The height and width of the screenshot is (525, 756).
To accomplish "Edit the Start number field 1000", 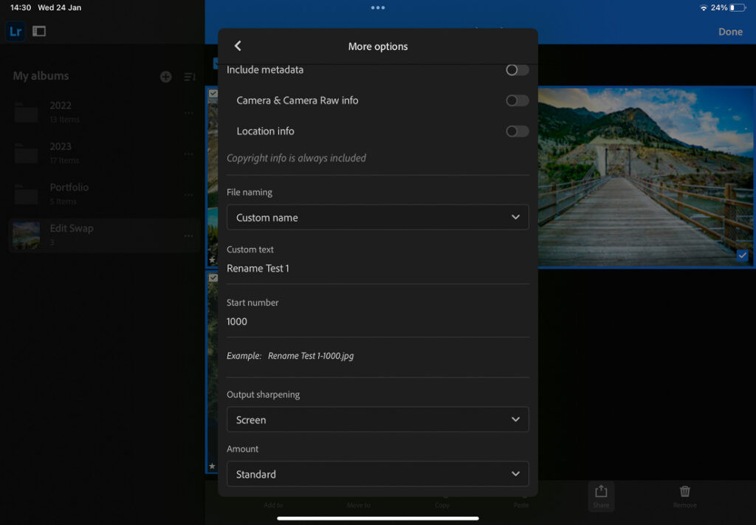I will [x=377, y=321].
